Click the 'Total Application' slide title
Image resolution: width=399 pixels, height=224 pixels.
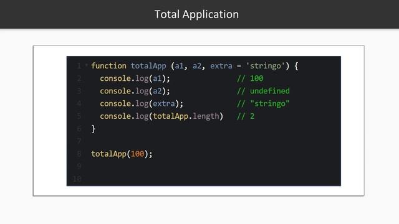coord(196,14)
